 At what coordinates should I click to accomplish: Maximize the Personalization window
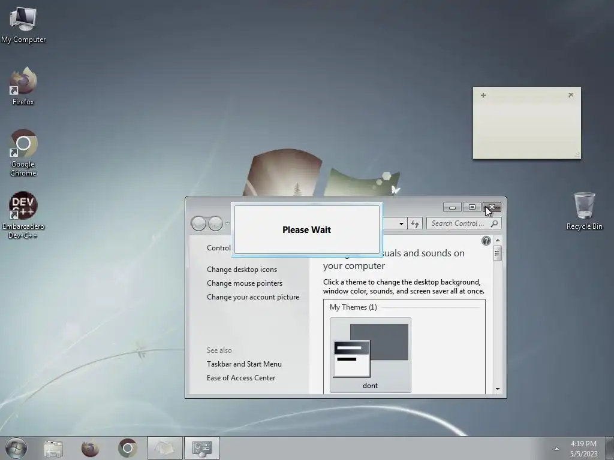pos(472,207)
